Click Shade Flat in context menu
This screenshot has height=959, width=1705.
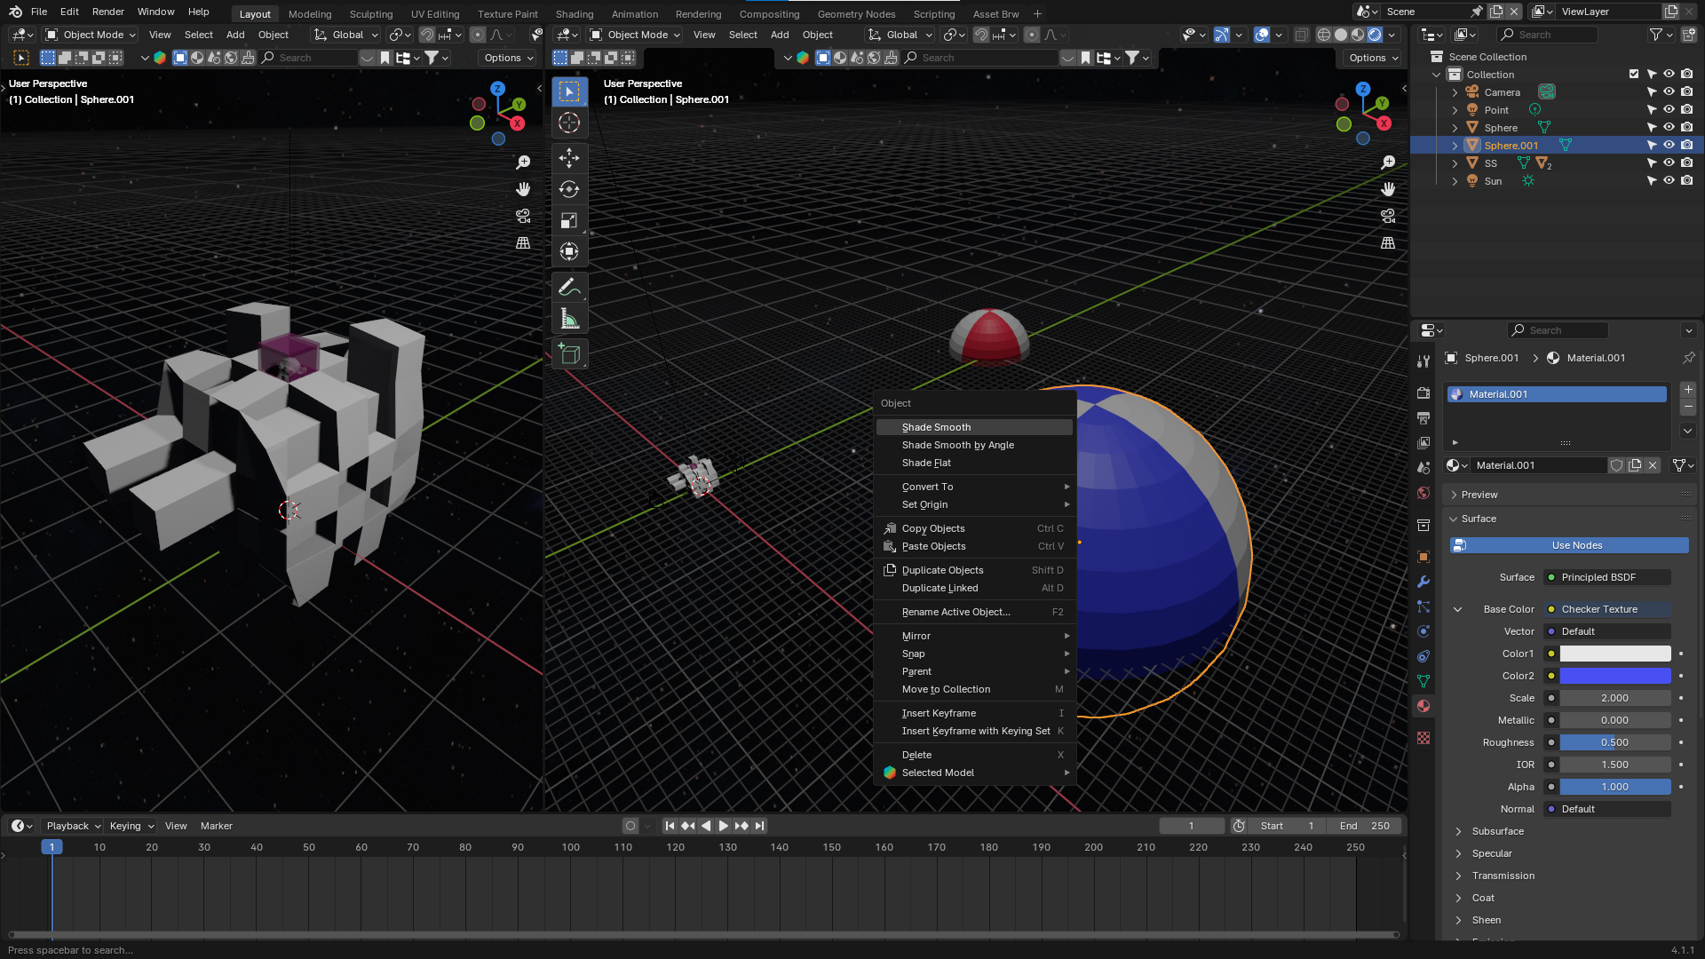926,463
